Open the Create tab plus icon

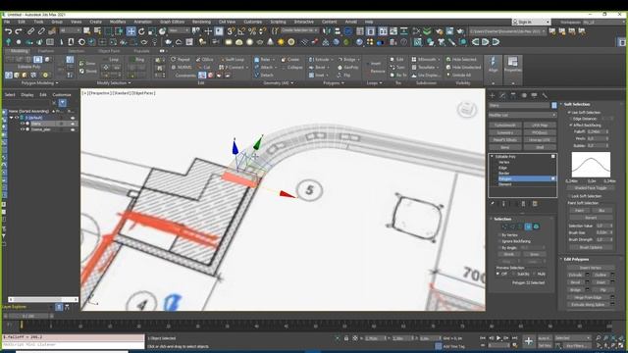coord(493,95)
